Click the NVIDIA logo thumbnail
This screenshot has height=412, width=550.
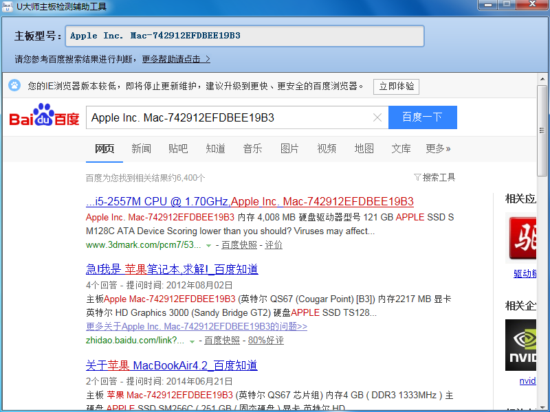coord(520,343)
